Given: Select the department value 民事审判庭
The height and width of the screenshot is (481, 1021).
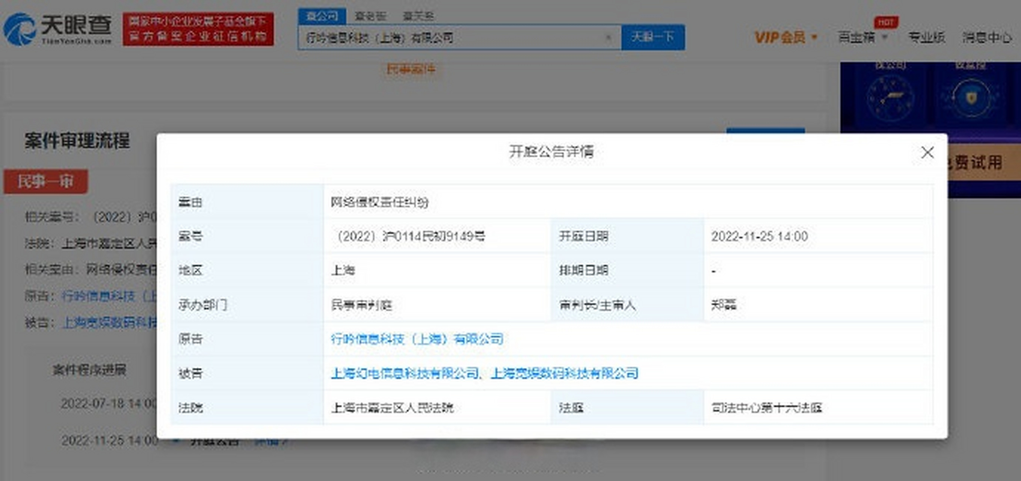Looking at the screenshot, I should [361, 305].
